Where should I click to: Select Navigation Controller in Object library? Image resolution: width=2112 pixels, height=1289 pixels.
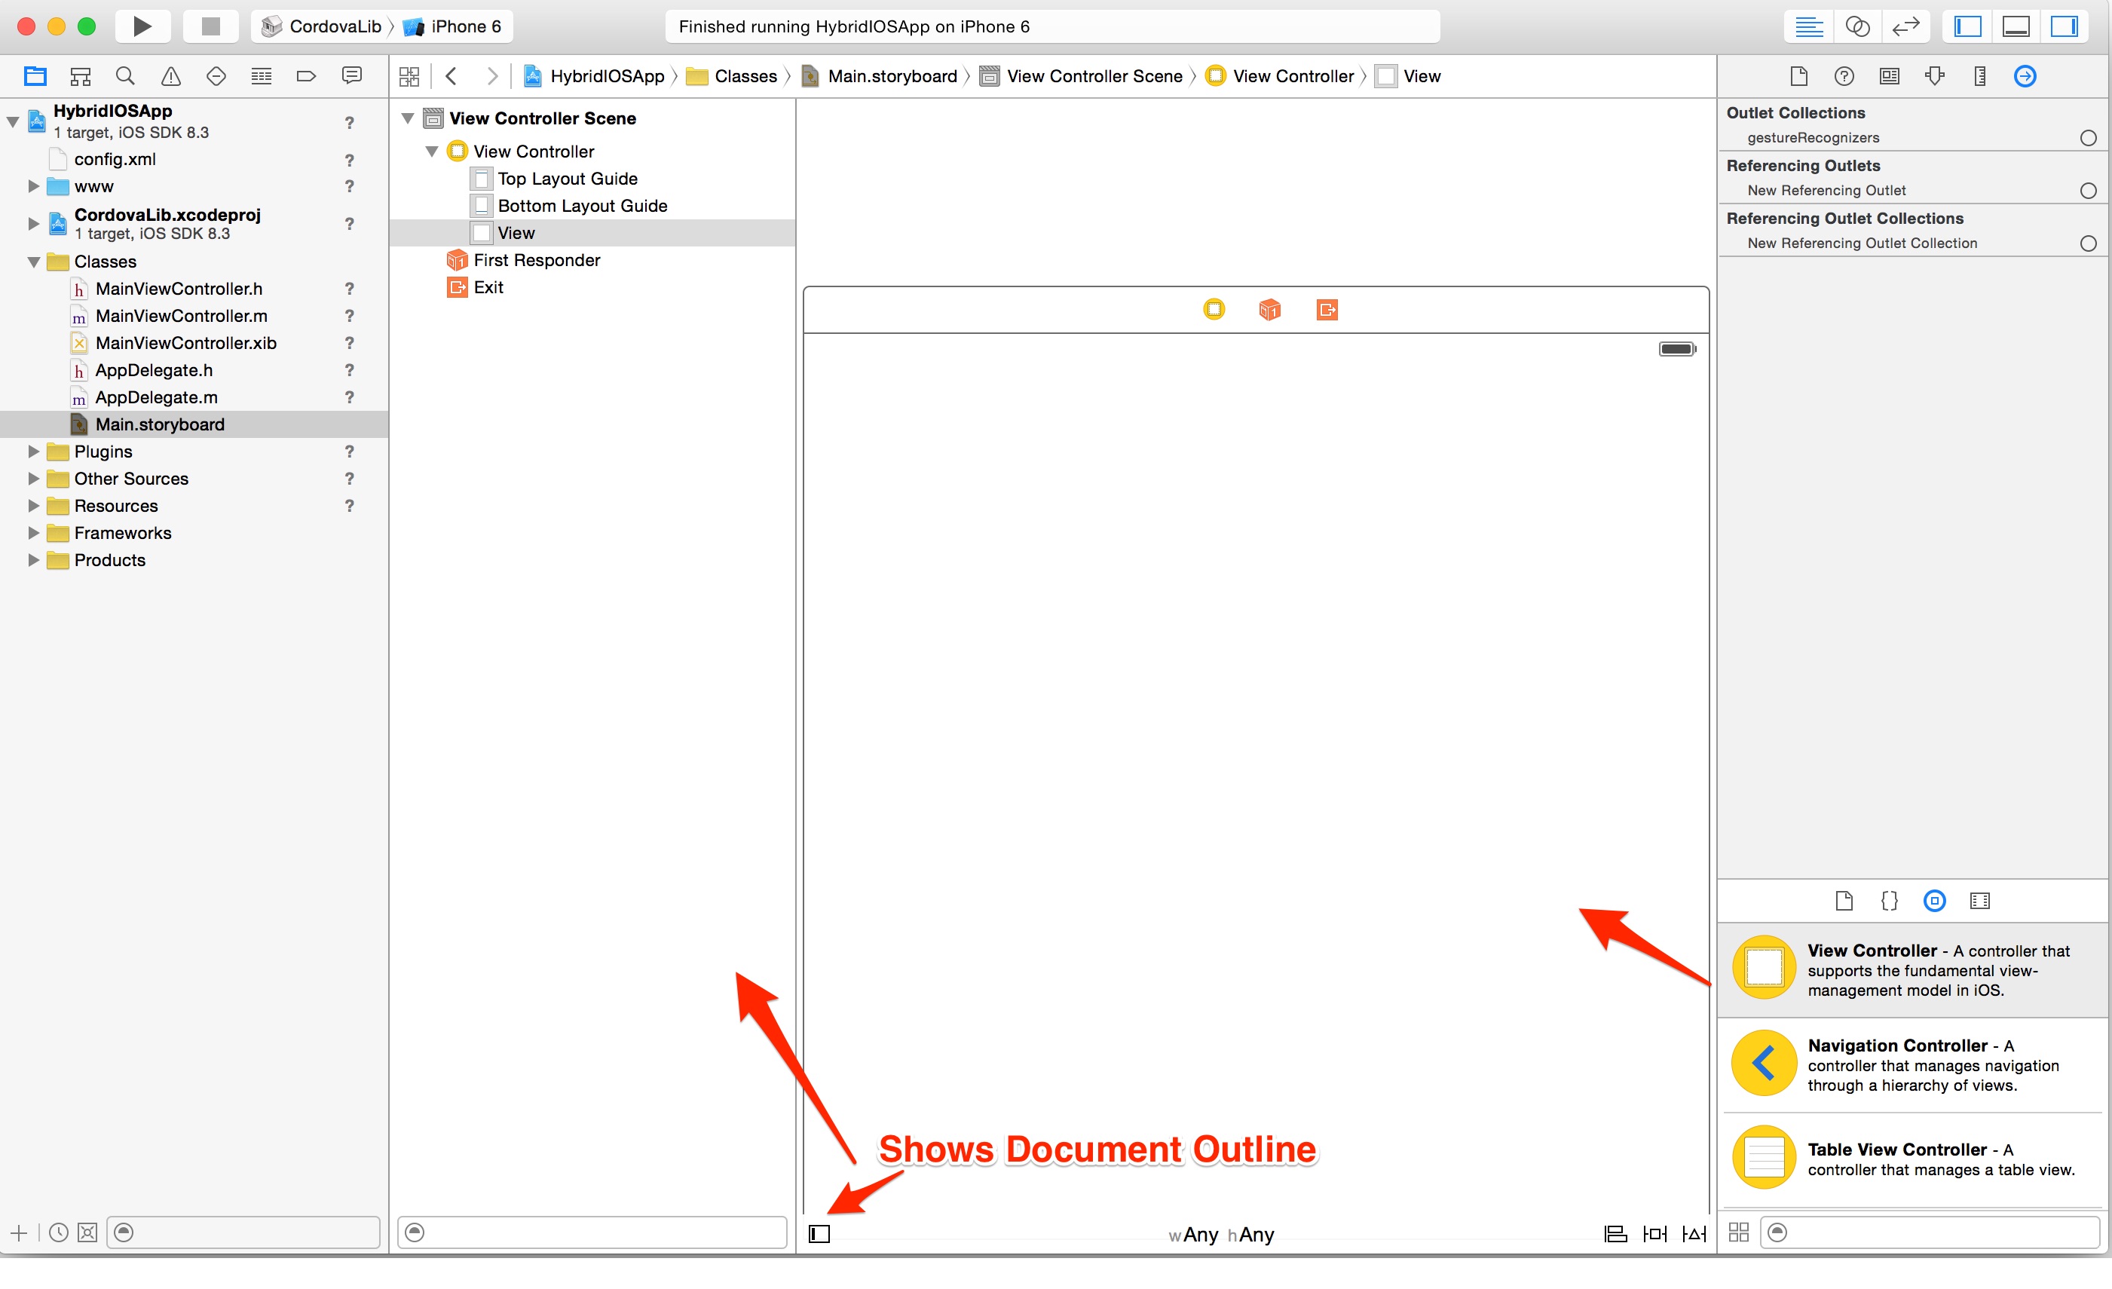click(1912, 1065)
